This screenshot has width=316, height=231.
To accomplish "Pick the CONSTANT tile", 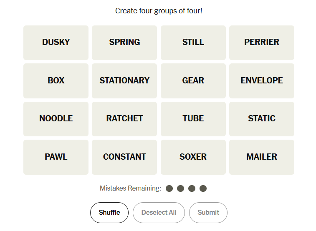I will click(x=124, y=157).
